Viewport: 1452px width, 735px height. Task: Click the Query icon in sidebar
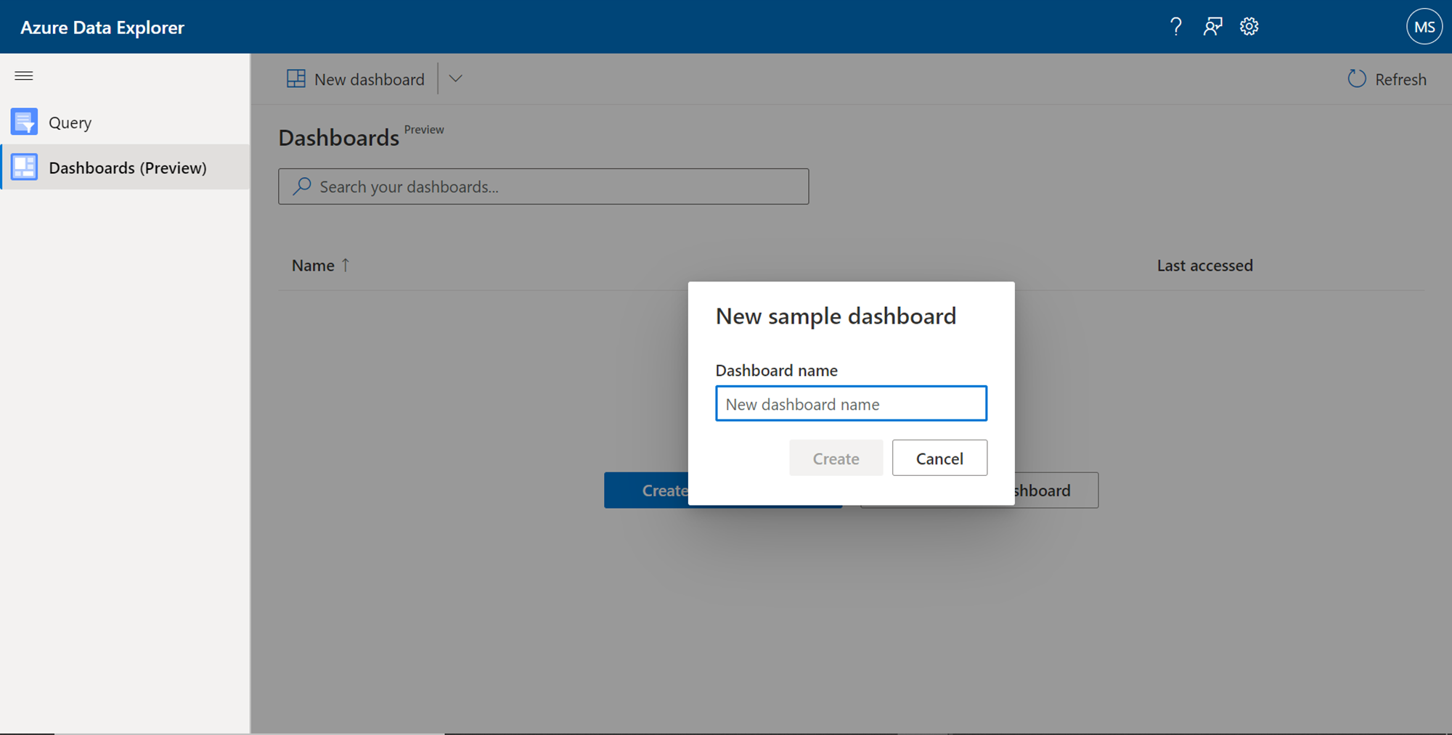(x=25, y=122)
